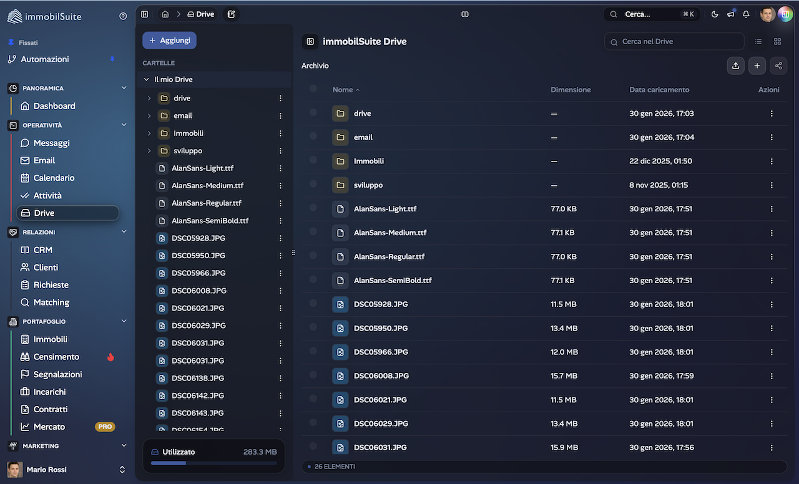Collapse the Il mio Drive tree

pos(147,80)
